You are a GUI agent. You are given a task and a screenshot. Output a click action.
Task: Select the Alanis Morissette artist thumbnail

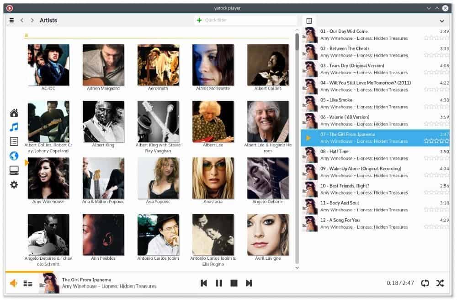tap(213, 65)
